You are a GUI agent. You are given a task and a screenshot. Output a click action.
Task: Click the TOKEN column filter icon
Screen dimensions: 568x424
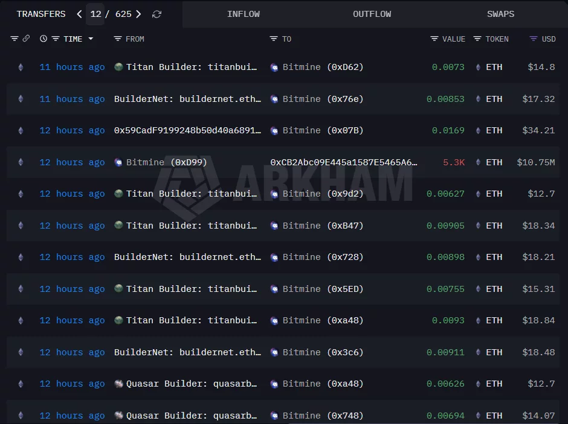(477, 38)
